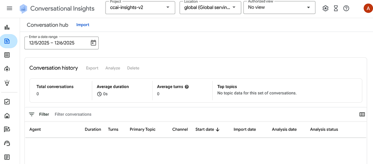The height and width of the screenshot is (164, 373).
Task: Click the Filter conversations input field
Action: (x=73, y=114)
